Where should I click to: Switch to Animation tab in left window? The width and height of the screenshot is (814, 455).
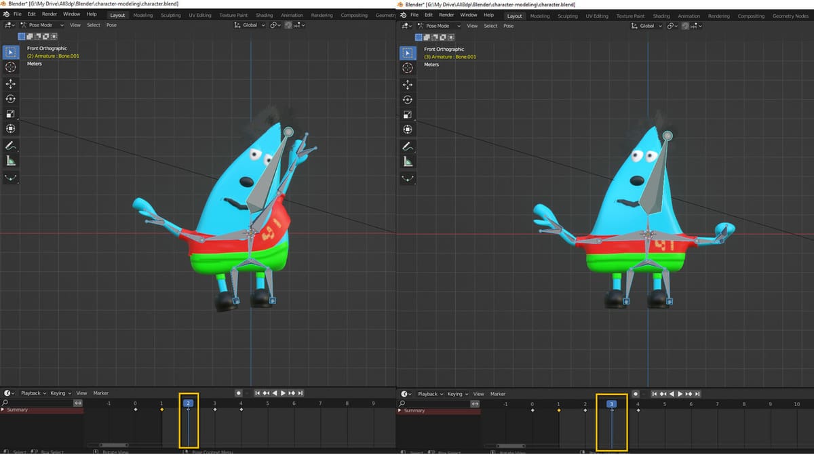(292, 15)
